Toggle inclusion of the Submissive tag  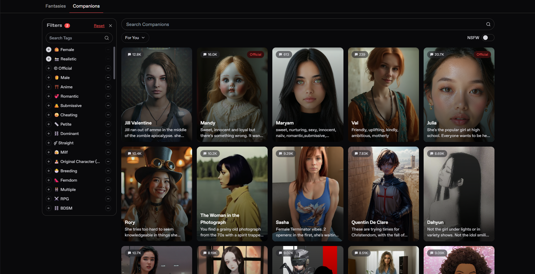(49, 106)
